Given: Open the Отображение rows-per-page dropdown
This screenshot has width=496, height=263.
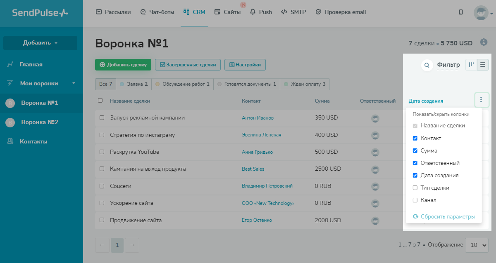Looking at the screenshot, I should point(477,245).
